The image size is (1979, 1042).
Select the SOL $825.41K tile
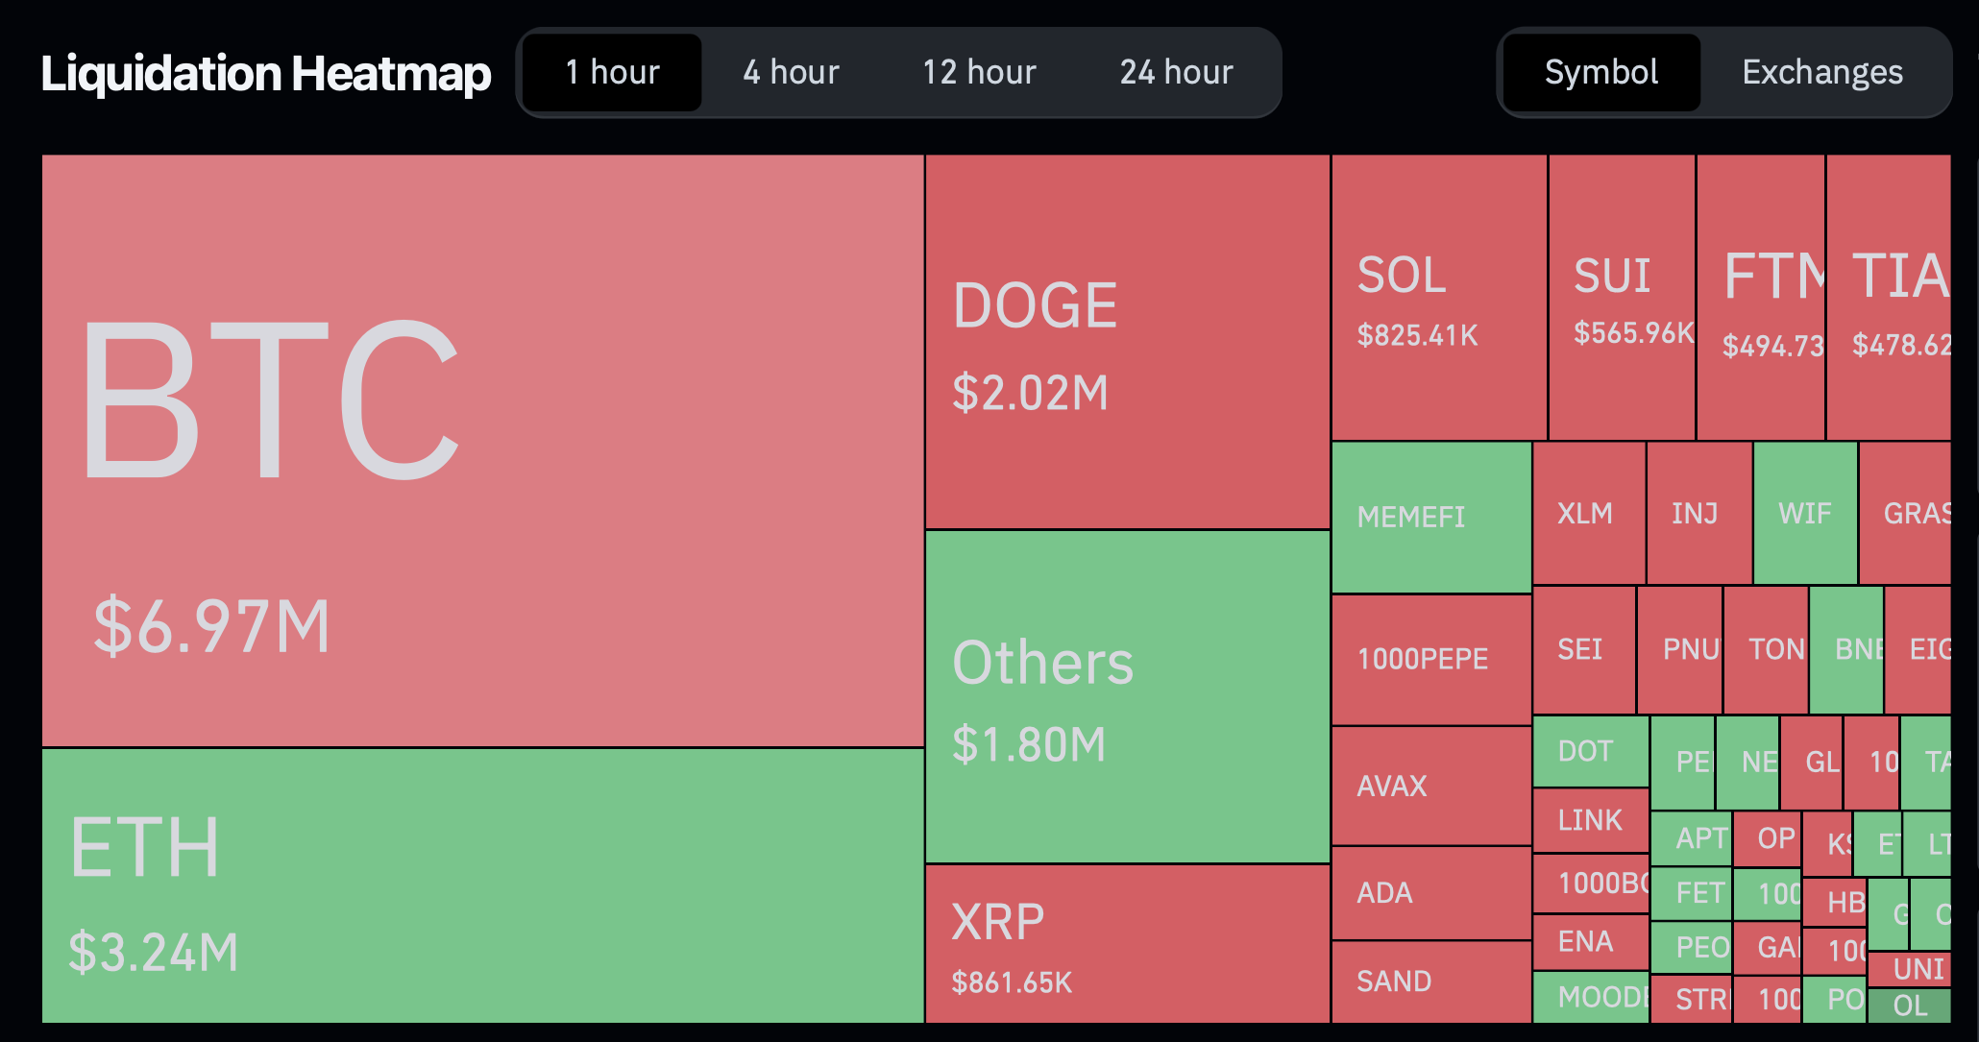click(x=1438, y=298)
